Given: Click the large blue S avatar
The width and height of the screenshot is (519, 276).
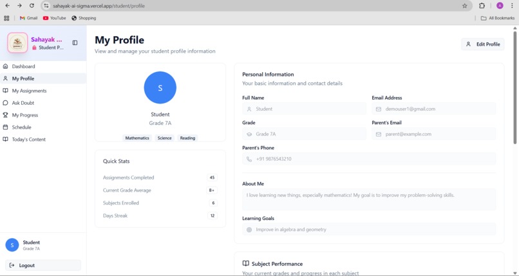Looking at the screenshot, I should 160,87.
